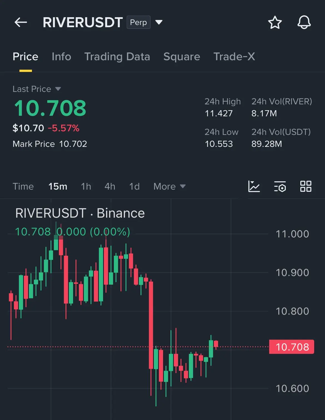Image resolution: width=325 pixels, height=420 pixels.
Task: Open the Last Price type dropdown
Action: [x=58, y=89]
